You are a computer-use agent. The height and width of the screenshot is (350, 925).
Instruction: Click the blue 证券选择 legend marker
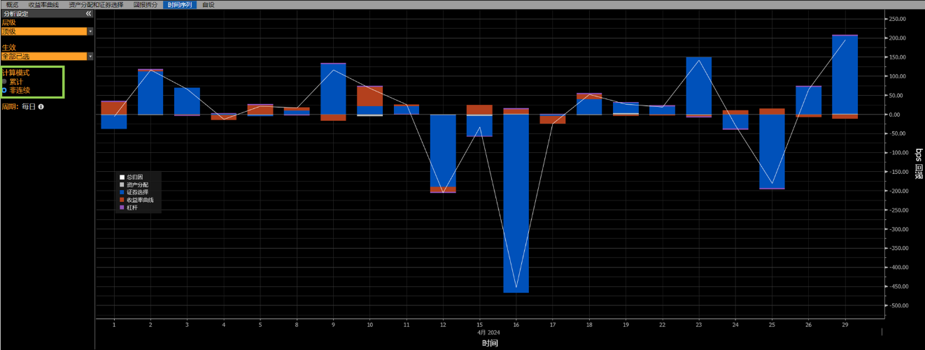[x=122, y=192]
